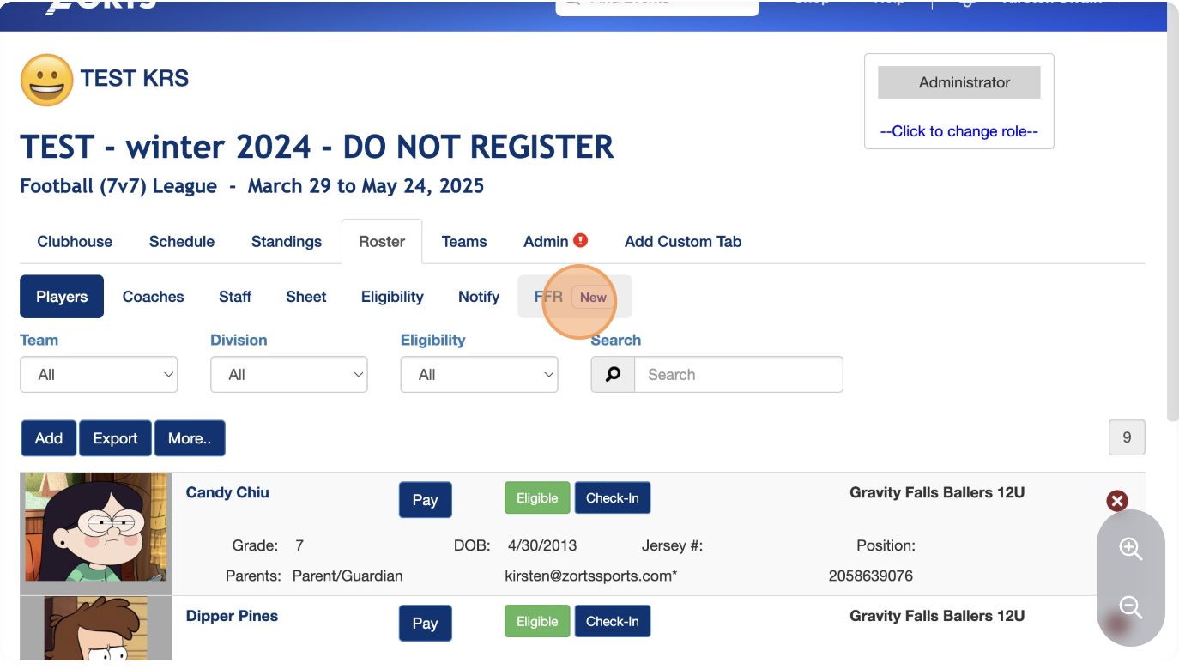Click phone number 2058639076
Viewport: 1179px width, 669px height.
coord(871,576)
